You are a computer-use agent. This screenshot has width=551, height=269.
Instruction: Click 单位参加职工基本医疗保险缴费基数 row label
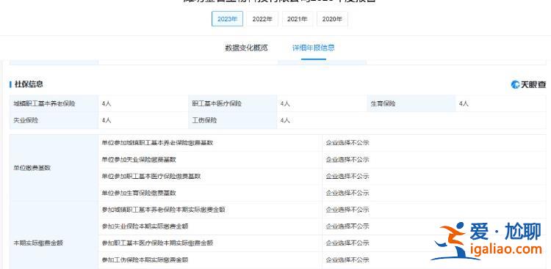151,176
